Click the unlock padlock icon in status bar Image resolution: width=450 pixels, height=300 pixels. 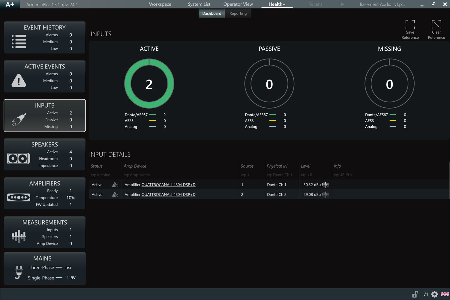click(x=415, y=294)
